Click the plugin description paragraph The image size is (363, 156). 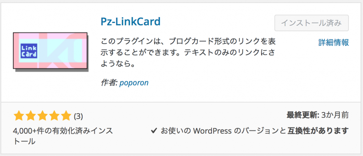pyautogui.click(x=188, y=53)
